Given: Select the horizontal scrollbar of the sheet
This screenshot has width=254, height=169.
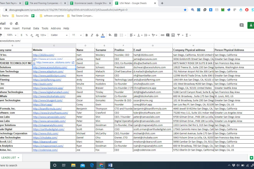Looking at the screenshot, I should [x=53, y=152].
